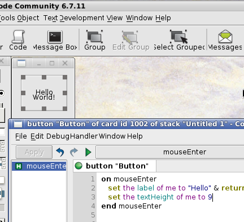244x222 pixels.
Task: Click the undo arrow in script editor
Action: coord(60,152)
